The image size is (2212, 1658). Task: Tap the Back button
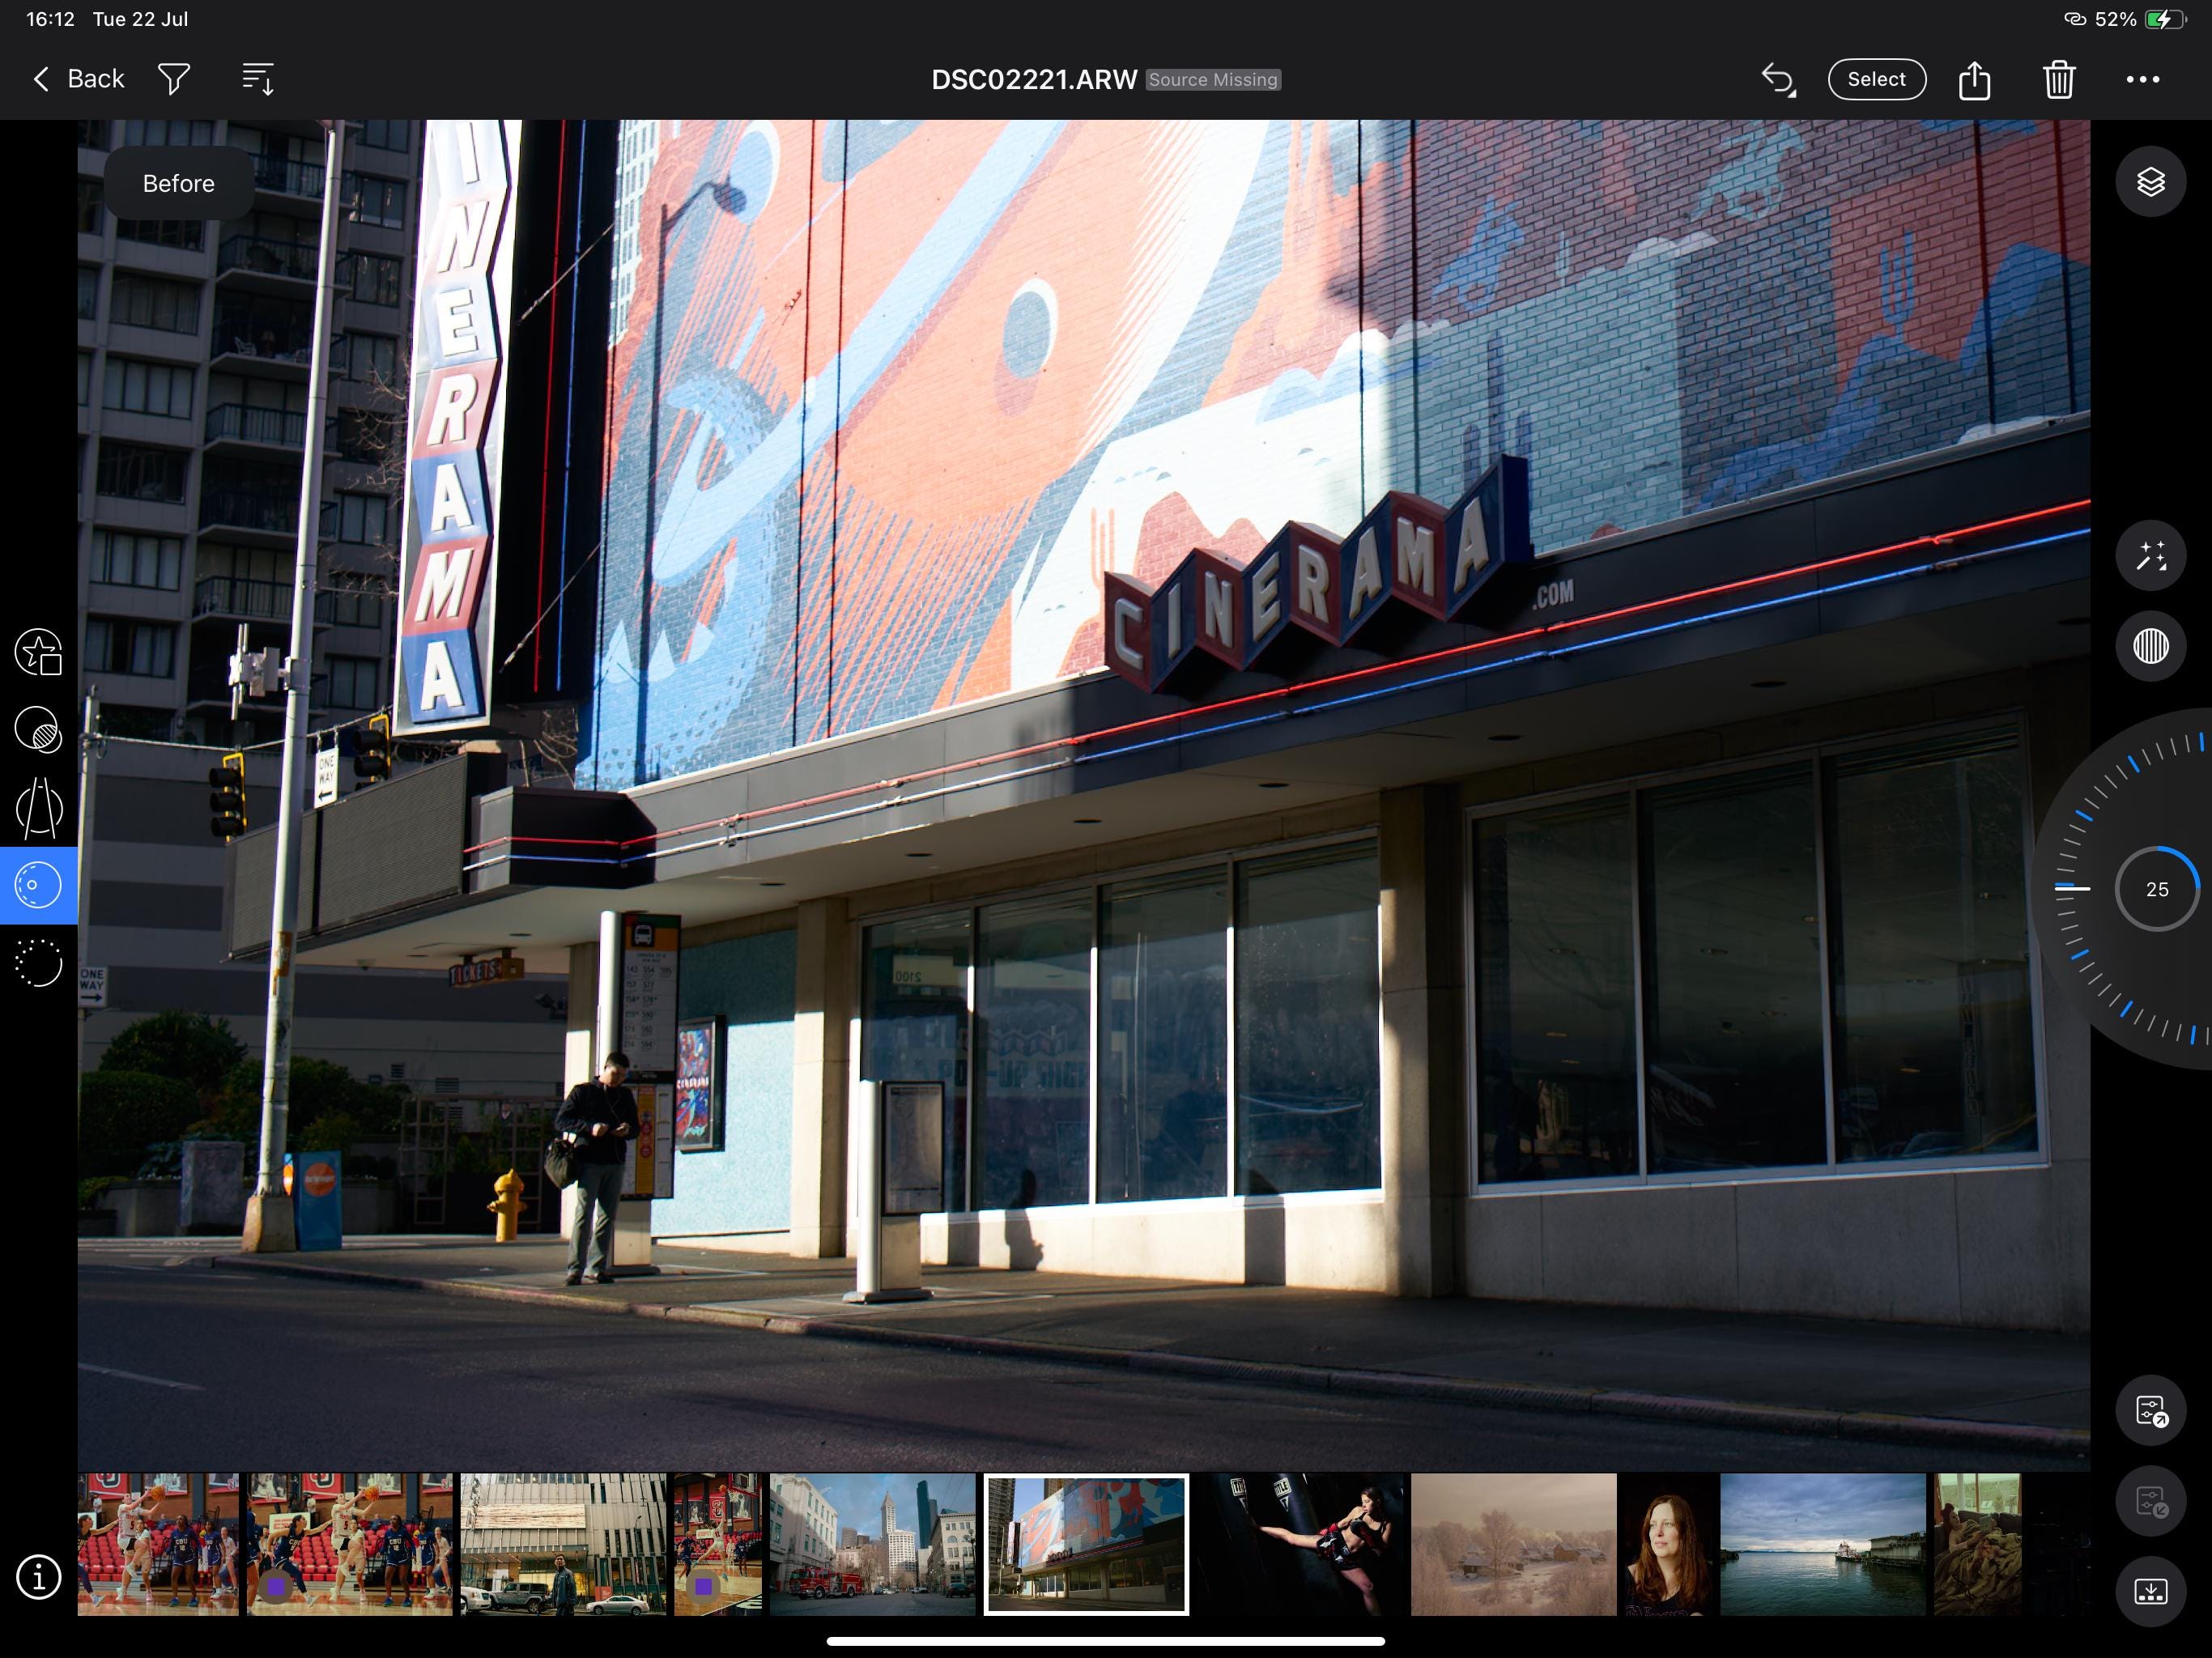coord(78,79)
